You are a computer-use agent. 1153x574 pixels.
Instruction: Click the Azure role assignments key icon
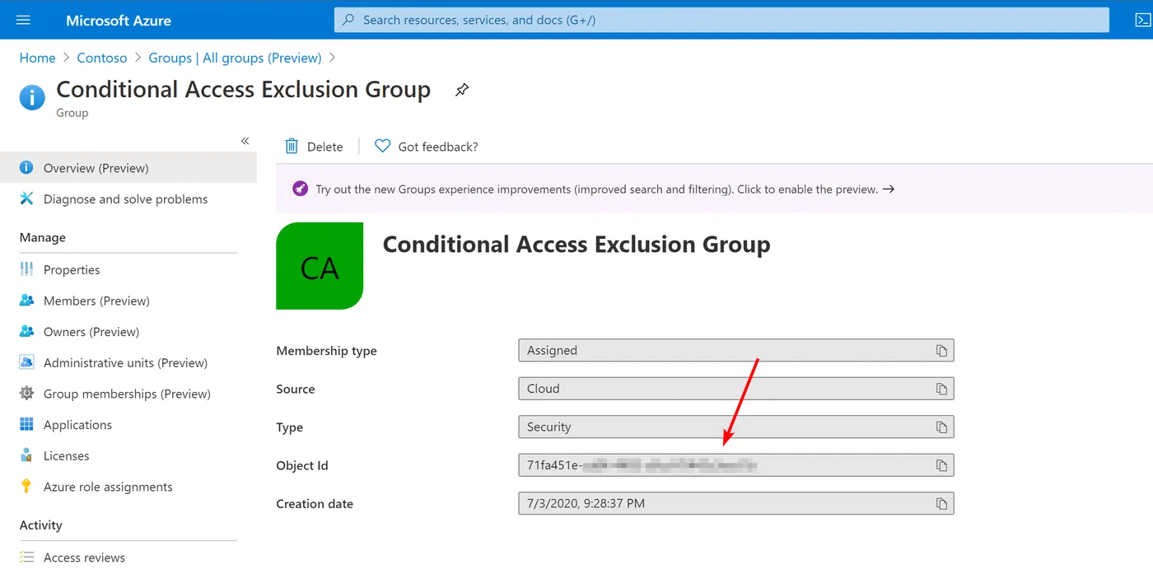pos(27,486)
